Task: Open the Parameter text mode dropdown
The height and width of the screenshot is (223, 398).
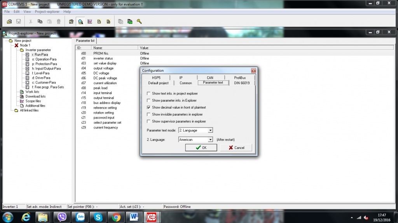Action: 210,130
